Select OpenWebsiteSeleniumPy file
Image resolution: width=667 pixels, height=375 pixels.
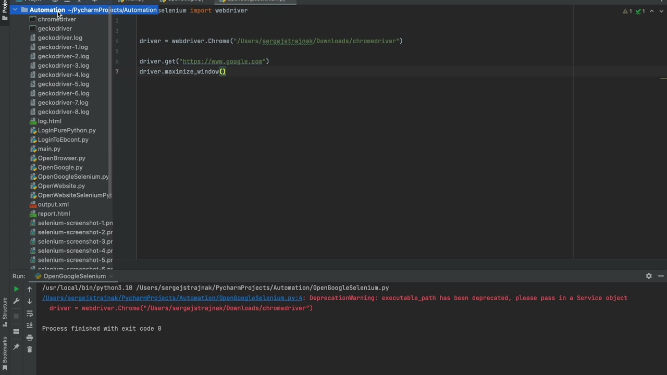pyautogui.click(x=75, y=195)
